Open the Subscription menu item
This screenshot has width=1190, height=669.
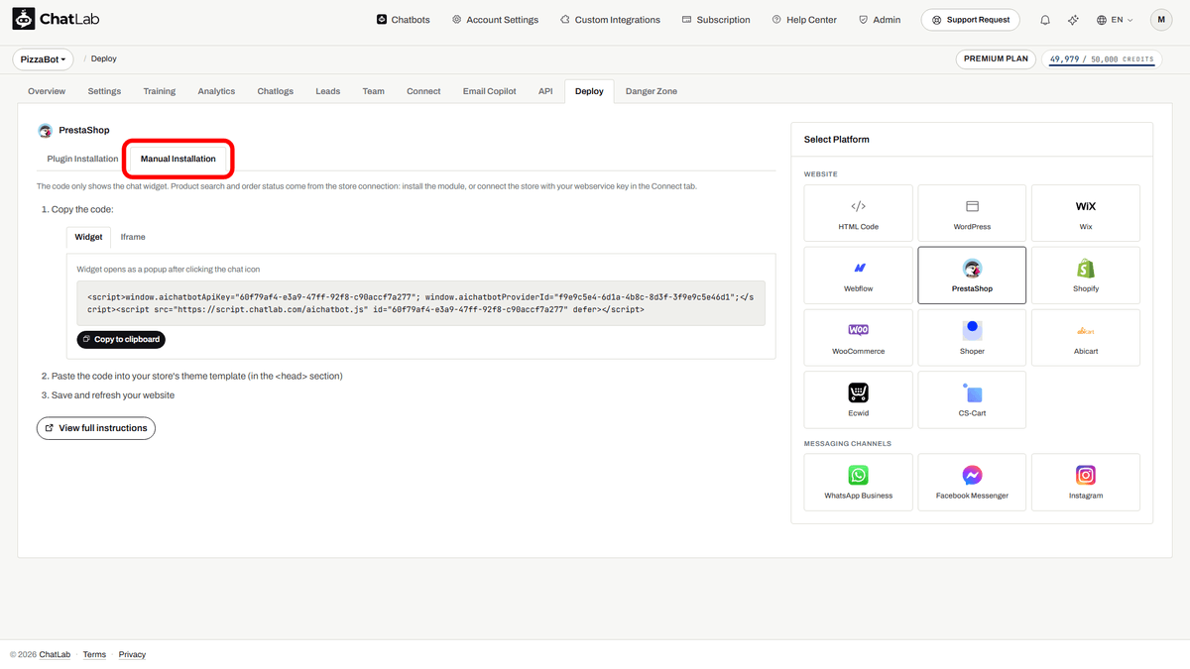[x=716, y=20]
